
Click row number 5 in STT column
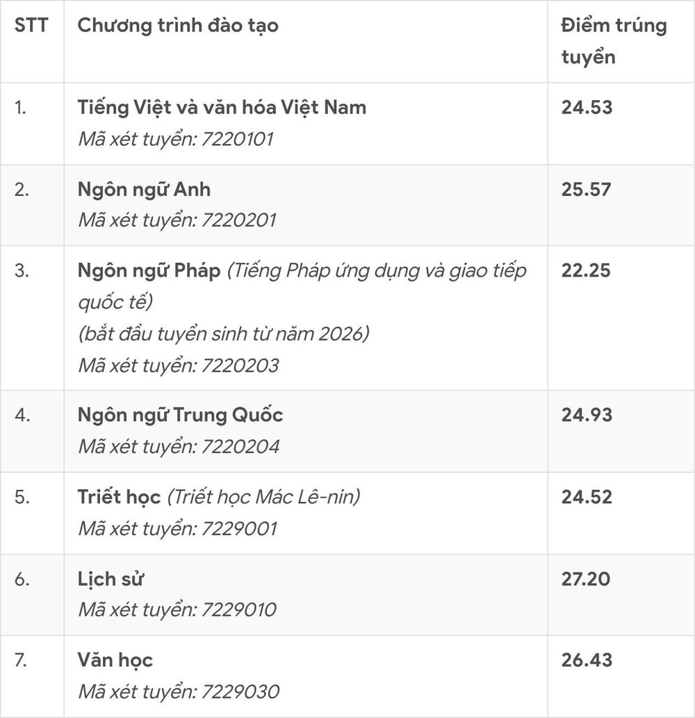click(22, 497)
